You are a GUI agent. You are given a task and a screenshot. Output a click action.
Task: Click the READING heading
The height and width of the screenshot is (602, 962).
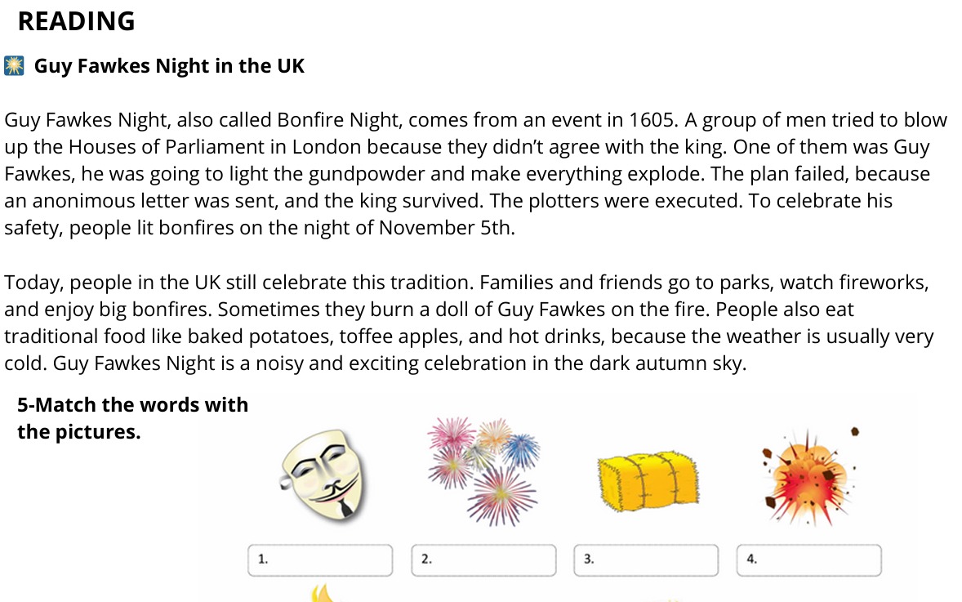(76, 21)
